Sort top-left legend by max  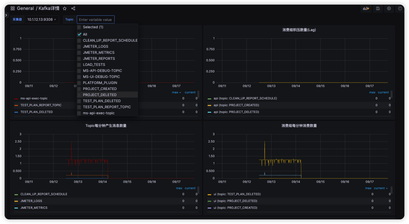point(176,92)
